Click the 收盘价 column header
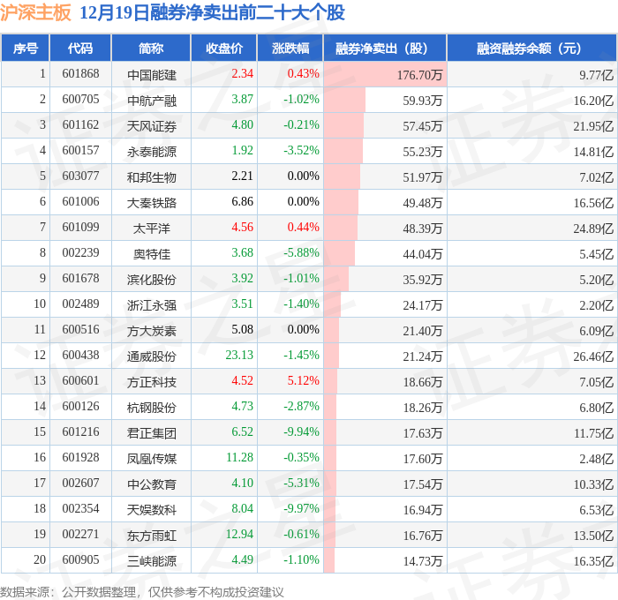618x600 pixels. click(x=224, y=48)
